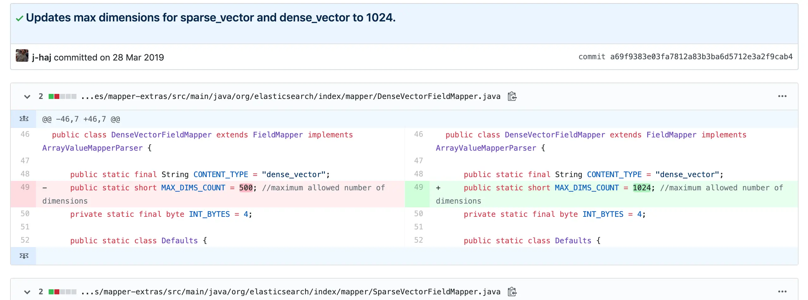Click right-side line number 48
The image size is (808, 300).
pos(418,174)
